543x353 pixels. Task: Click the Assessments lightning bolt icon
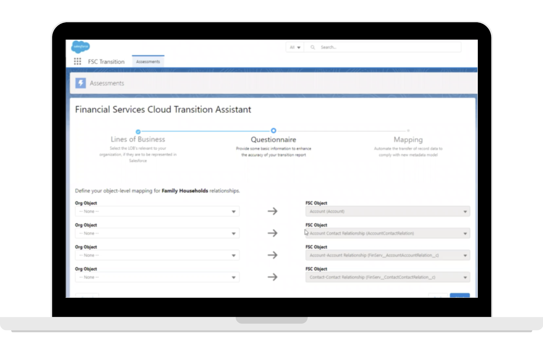[81, 83]
